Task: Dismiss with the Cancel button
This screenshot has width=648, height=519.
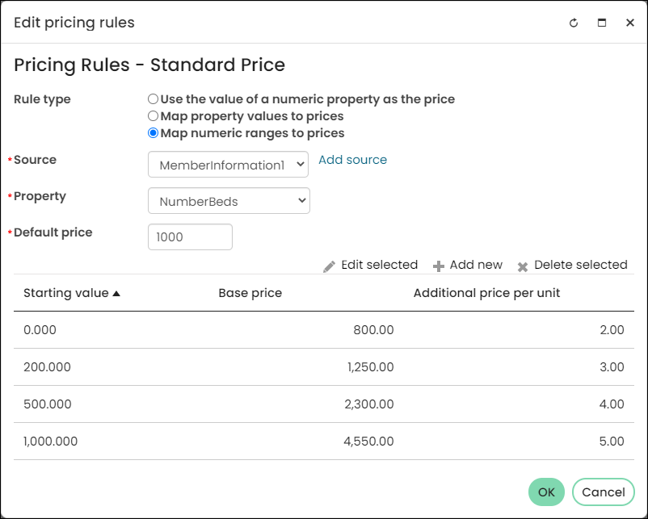Action: [604, 492]
